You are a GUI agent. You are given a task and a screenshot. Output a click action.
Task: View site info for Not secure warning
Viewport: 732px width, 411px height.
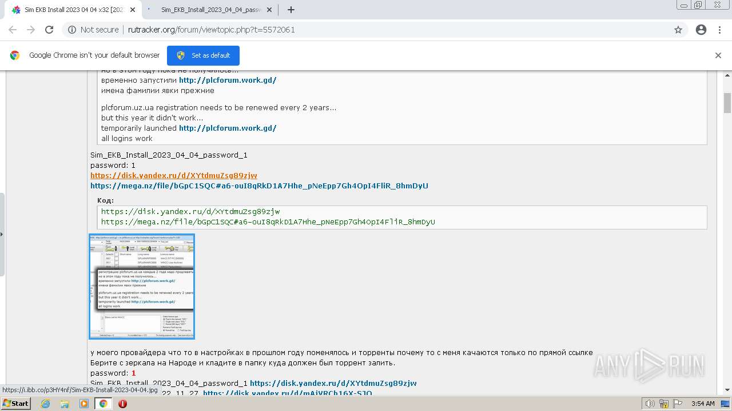point(93,30)
